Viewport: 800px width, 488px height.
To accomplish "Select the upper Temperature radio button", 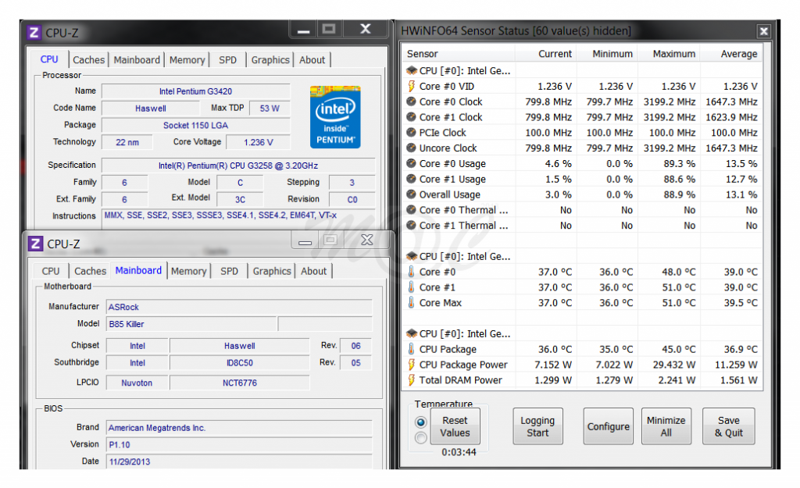I will [x=421, y=422].
